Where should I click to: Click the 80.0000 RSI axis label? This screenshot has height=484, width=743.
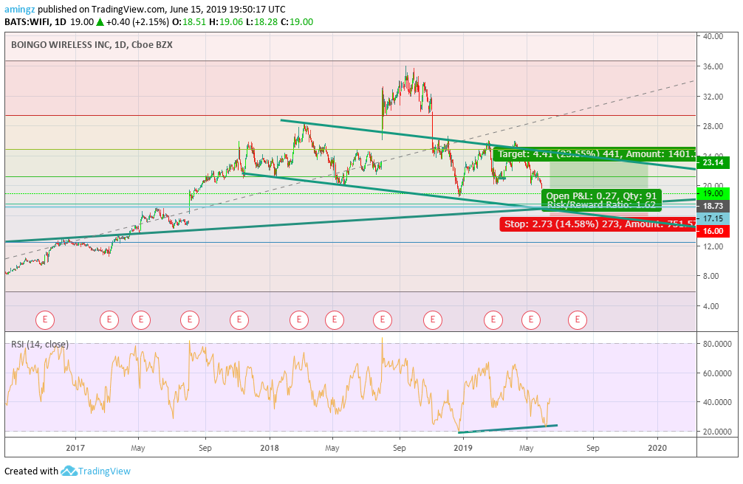(x=717, y=345)
